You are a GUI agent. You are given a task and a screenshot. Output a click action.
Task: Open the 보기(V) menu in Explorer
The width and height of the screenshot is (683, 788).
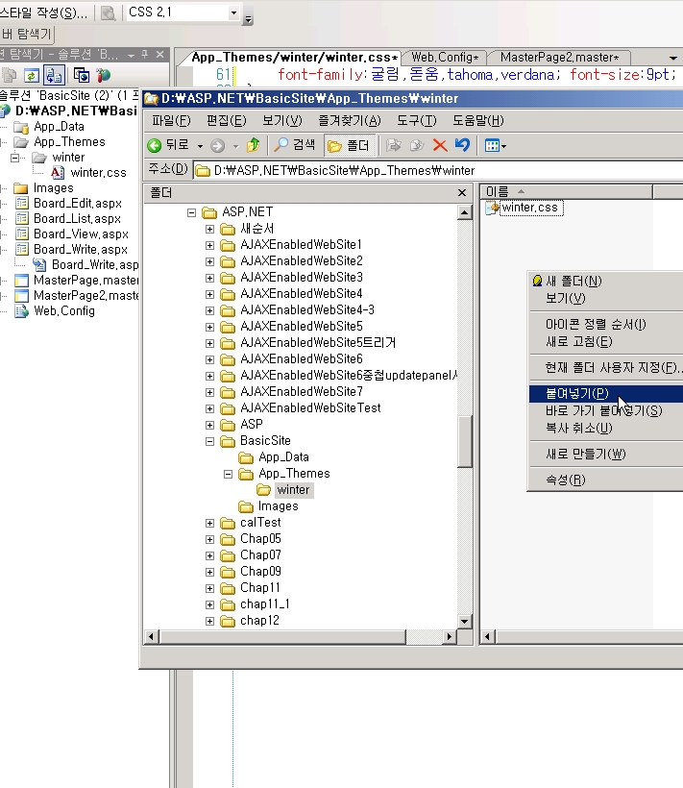(282, 121)
